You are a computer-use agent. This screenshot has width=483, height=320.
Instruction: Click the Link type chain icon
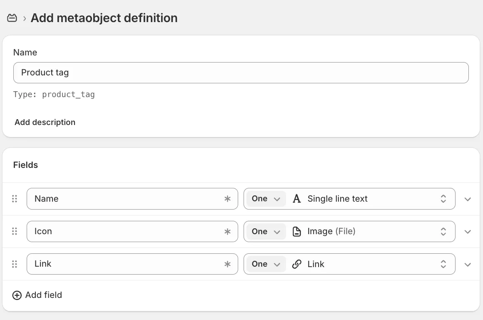[296, 264]
